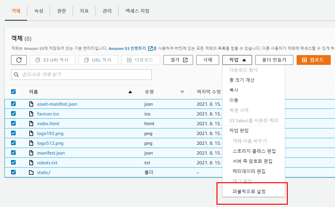Screen dimensions: 335x207
Task: Switch to the 객체 tab
Action: [16, 11]
